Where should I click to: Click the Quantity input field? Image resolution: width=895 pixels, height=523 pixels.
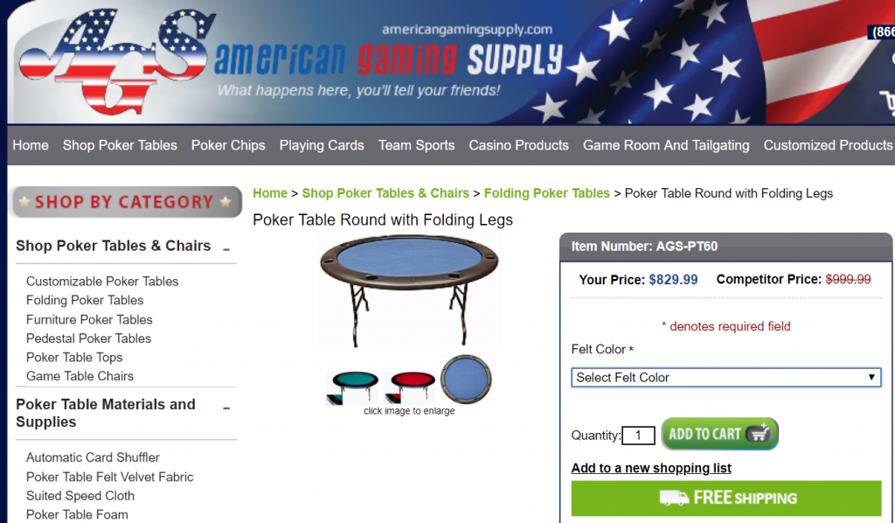click(638, 436)
